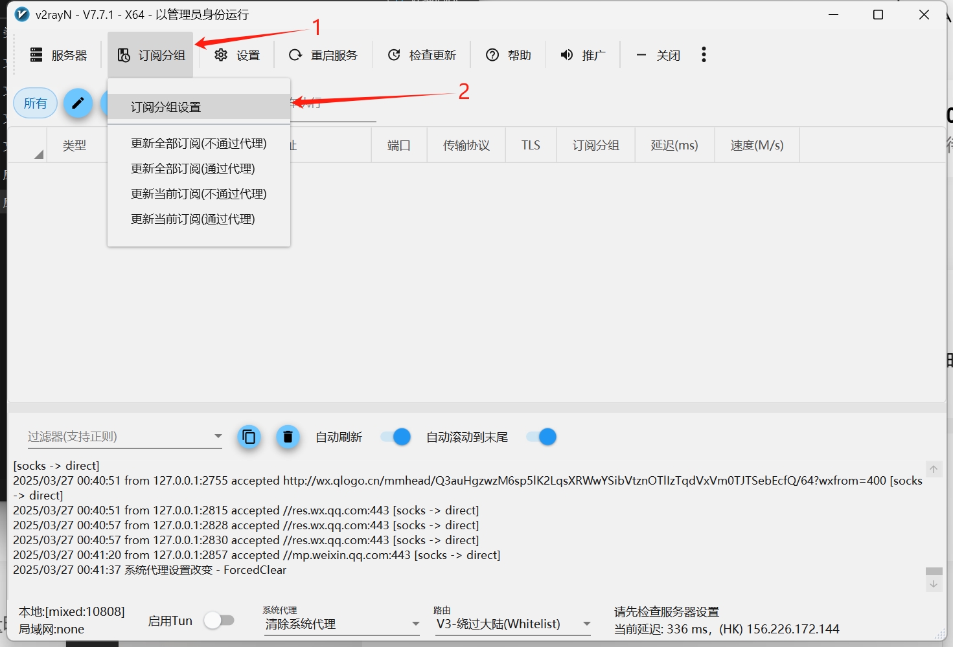Toggle the 启用Tun switch

(x=219, y=620)
